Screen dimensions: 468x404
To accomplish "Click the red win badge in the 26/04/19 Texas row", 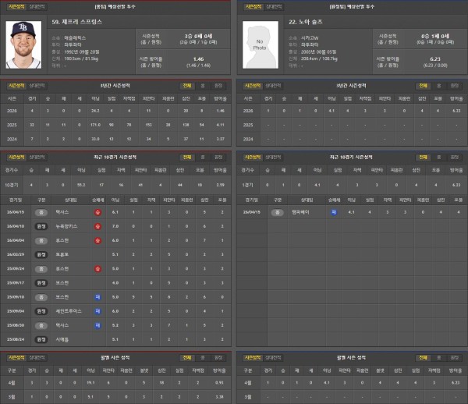I will coord(97,211).
